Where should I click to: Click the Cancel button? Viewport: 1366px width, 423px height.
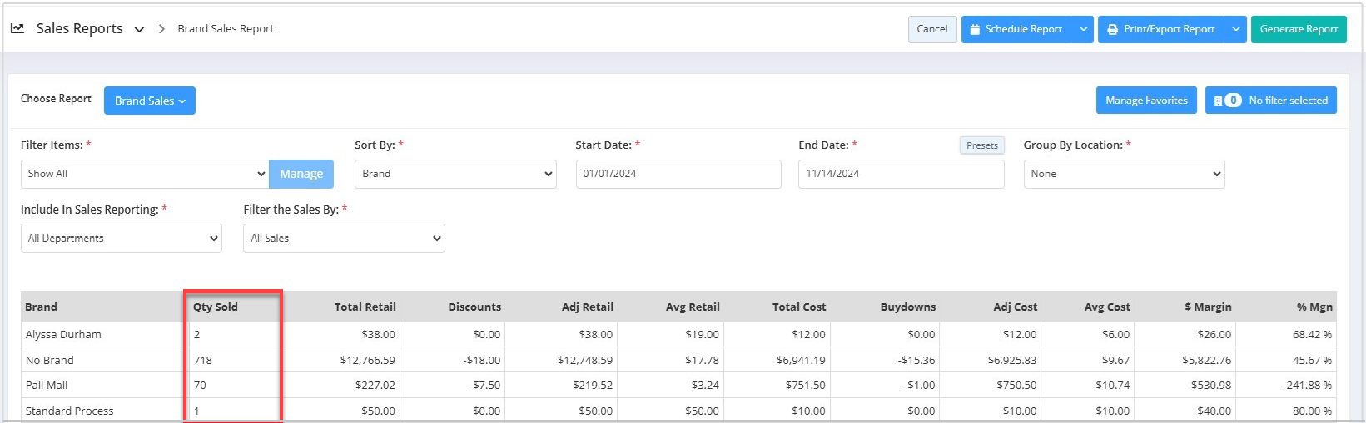931,29
